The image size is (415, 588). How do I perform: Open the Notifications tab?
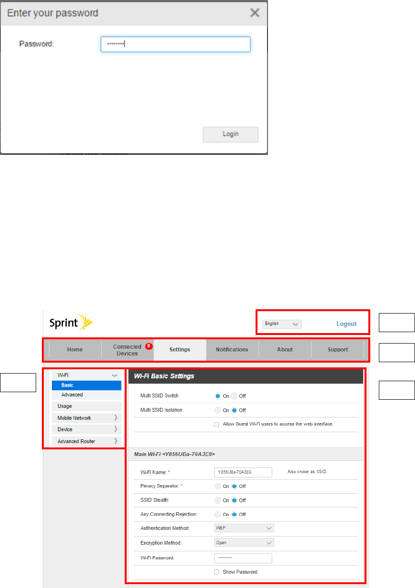[232, 349]
